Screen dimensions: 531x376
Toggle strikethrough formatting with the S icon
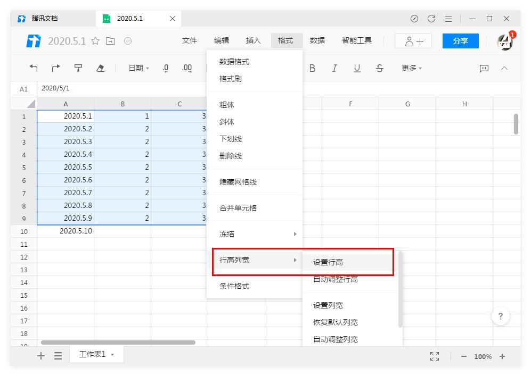point(380,68)
